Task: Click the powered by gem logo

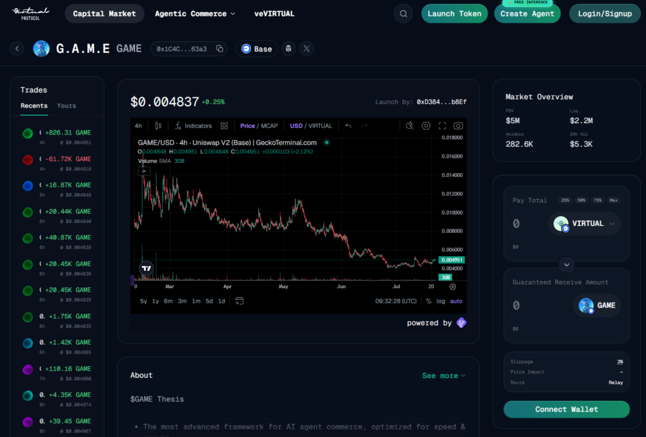Action: (461, 323)
